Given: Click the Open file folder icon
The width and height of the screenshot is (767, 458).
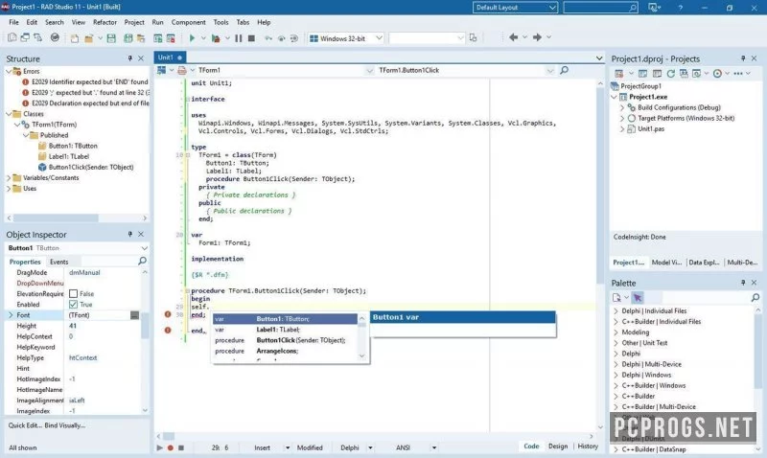Looking at the screenshot, I should tap(88, 38).
